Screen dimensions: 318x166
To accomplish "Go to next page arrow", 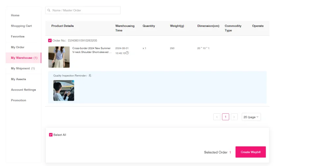I will tap(234, 117).
